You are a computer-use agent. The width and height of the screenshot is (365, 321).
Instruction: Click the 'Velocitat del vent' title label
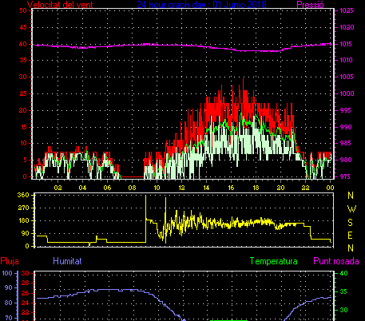pos(60,5)
